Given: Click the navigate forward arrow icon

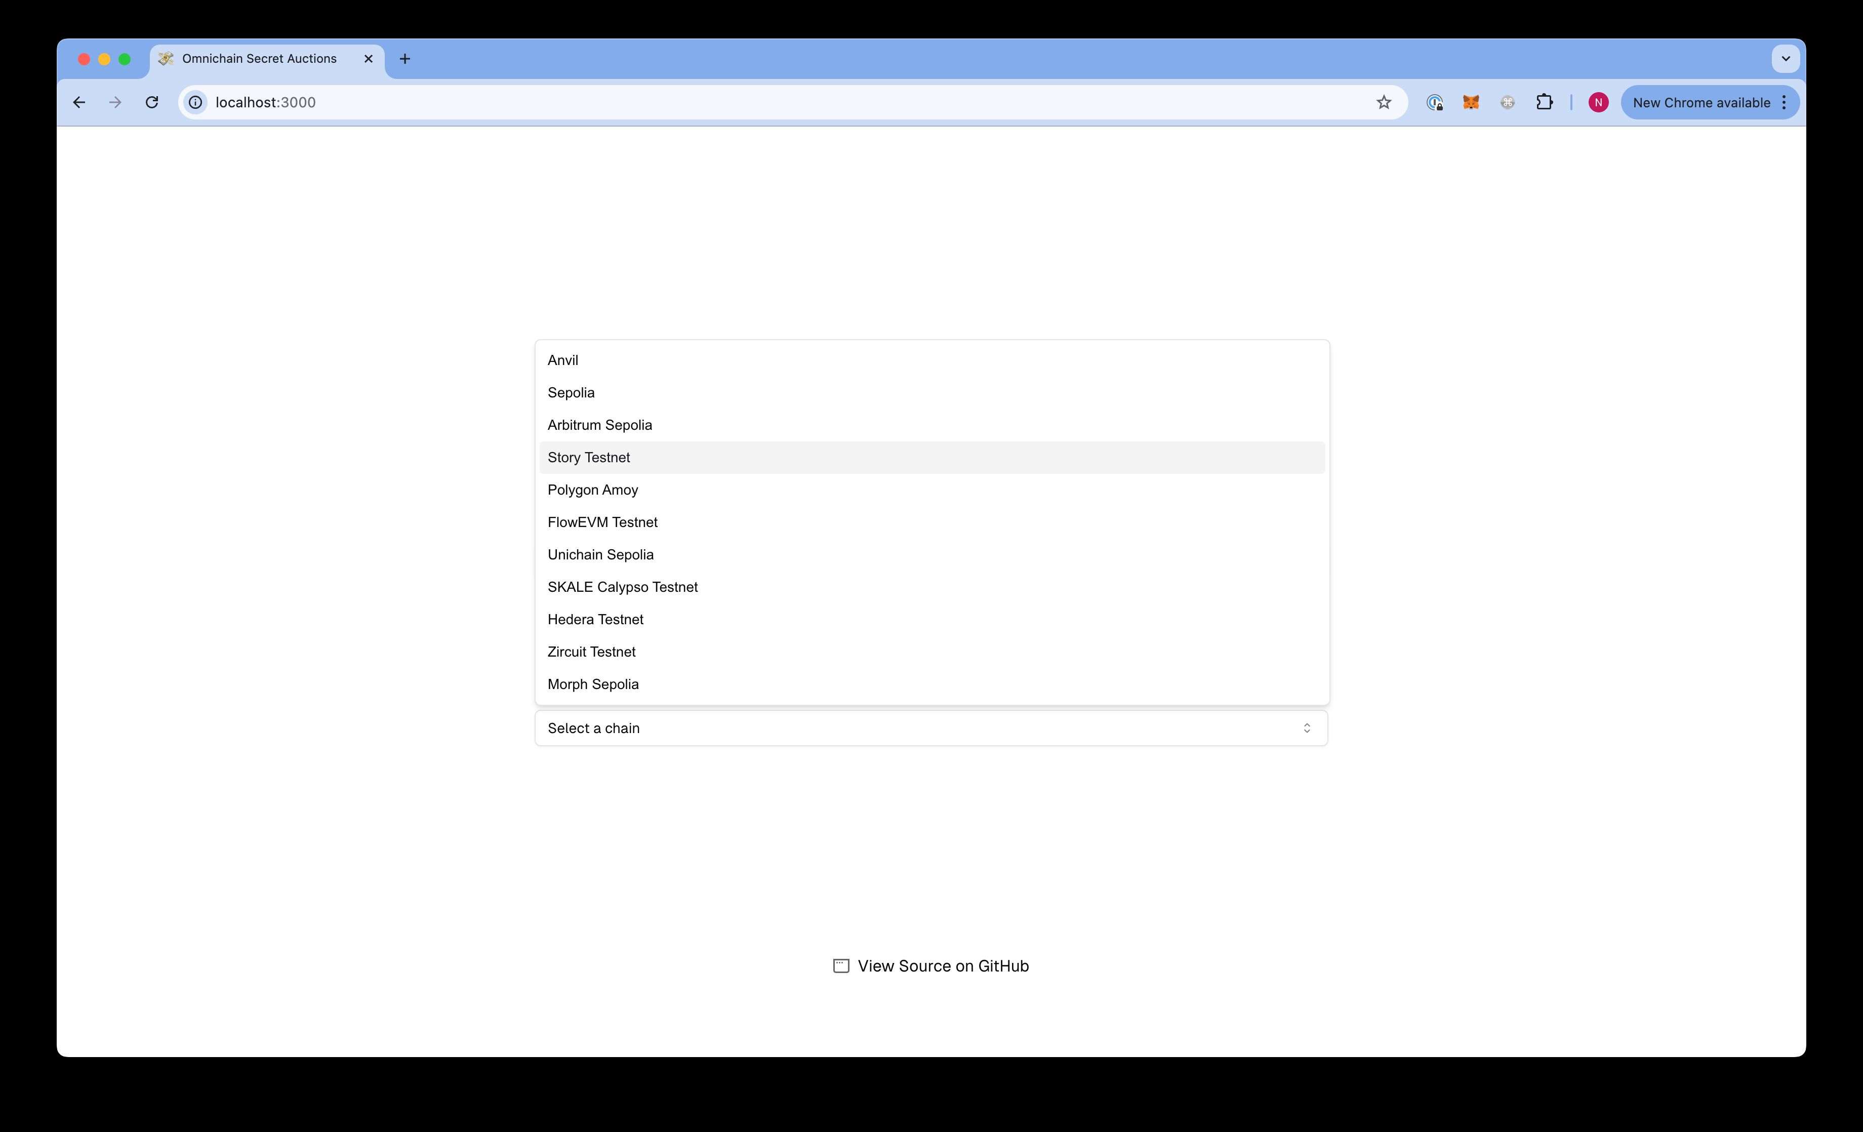Looking at the screenshot, I should [x=117, y=102].
